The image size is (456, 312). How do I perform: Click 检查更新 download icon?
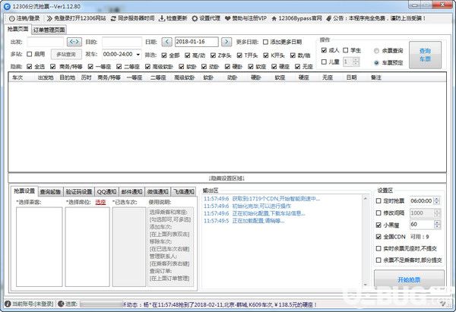162,18
